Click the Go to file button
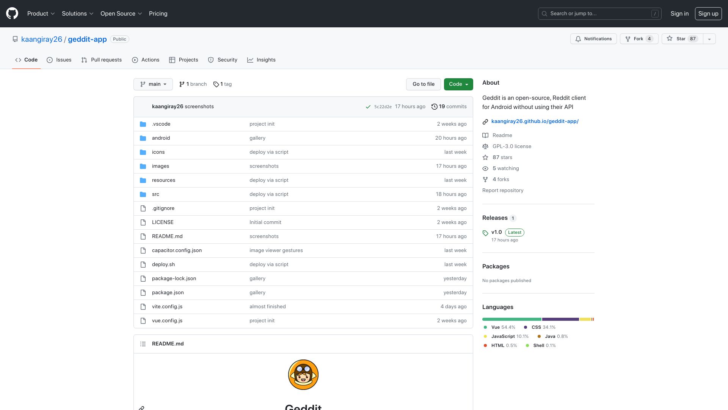 (x=424, y=84)
